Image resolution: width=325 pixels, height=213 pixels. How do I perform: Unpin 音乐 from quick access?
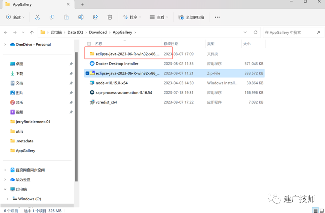coord(71,102)
